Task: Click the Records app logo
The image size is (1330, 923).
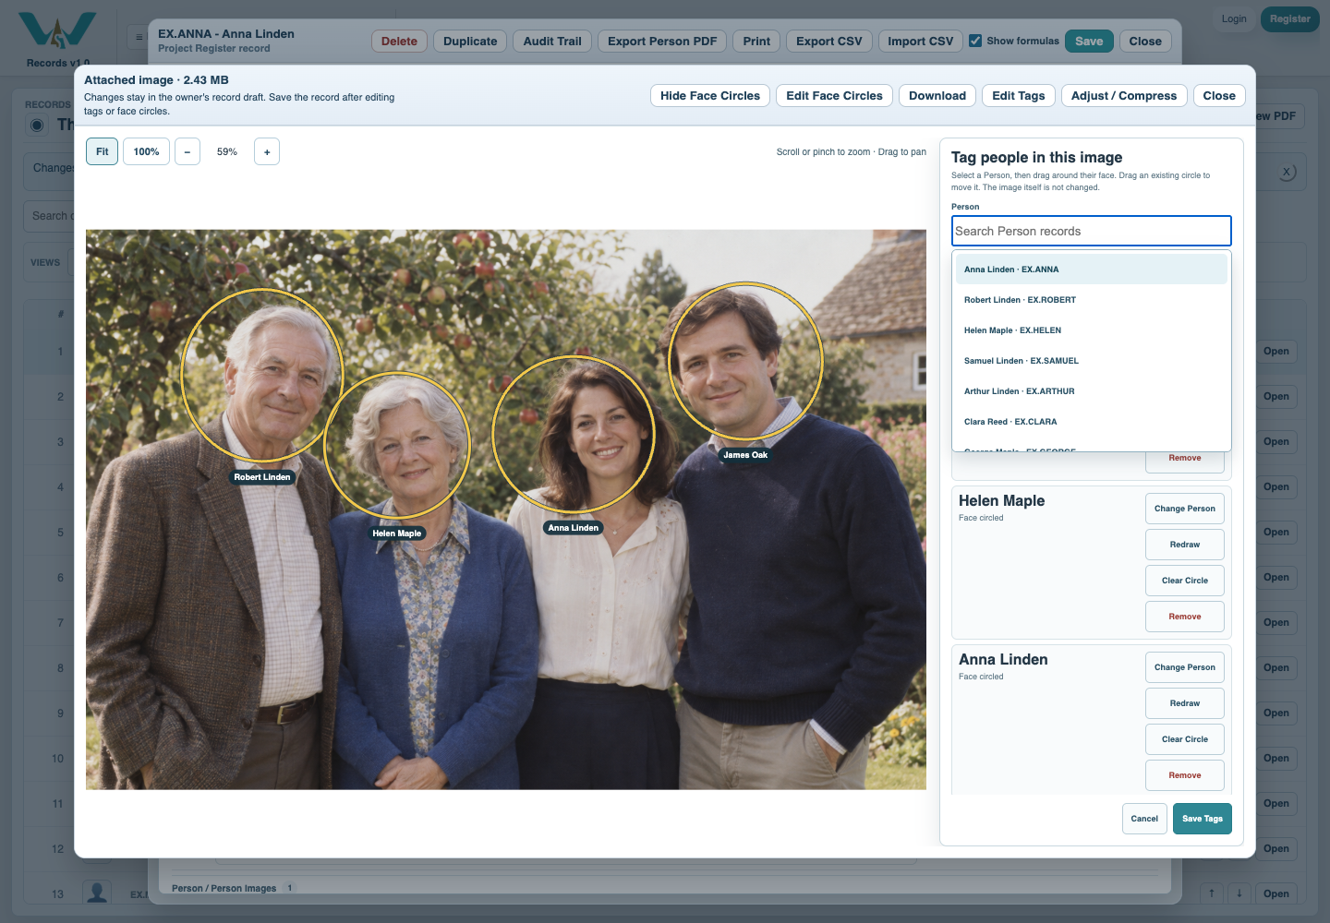Action: click(57, 32)
